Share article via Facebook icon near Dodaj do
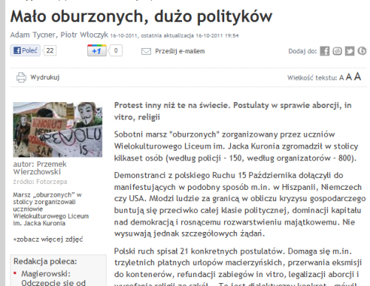Image resolution: width=370 pixels, height=286 pixels. click(325, 51)
